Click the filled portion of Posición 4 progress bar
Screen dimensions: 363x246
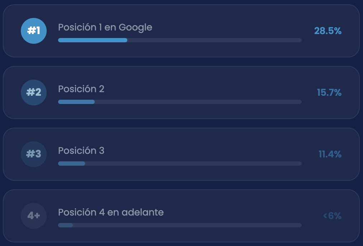[x=66, y=225]
